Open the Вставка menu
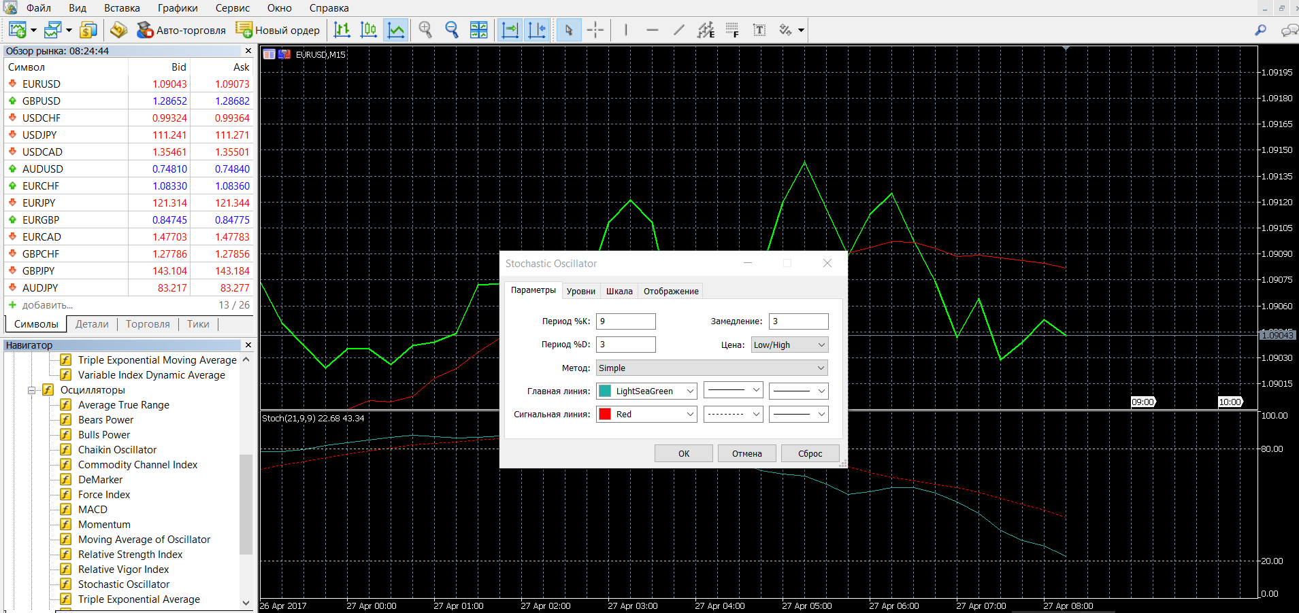This screenshot has height=613, width=1299. pos(122,8)
